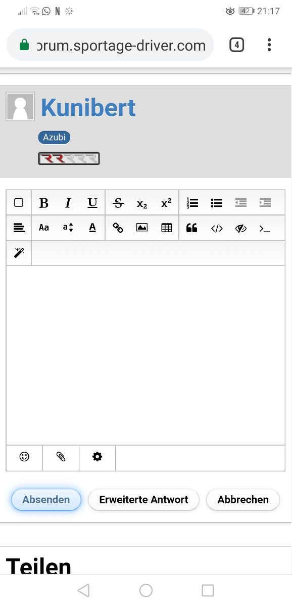This screenshot has height=607, width=292.
Task: Open the text color picker
Action: point(92,228)
